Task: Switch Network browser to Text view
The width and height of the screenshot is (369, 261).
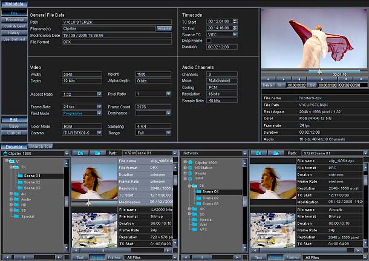Action: (x=258, y=257)
